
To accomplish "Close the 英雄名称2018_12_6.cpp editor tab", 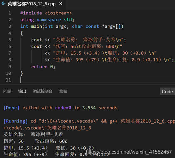I will (x=61, y=4).
